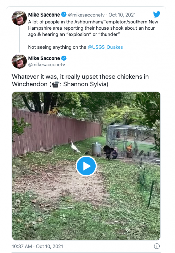Viewport: 175px width, 253px height.
Task: Open the @mikesacconetv handle under the second name
Action: pos(47,65)
